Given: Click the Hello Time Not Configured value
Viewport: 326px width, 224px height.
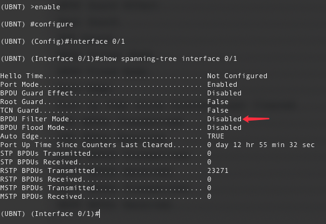Looking at the screenshot, I should click(x=237, y=76).
